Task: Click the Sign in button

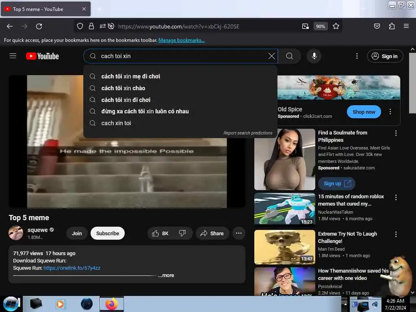Action: click(385, 56)
